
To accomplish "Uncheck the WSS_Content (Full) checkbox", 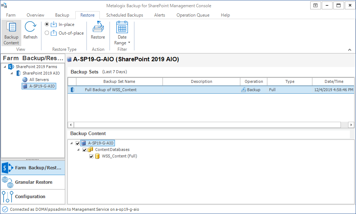I will coord(91,156).
